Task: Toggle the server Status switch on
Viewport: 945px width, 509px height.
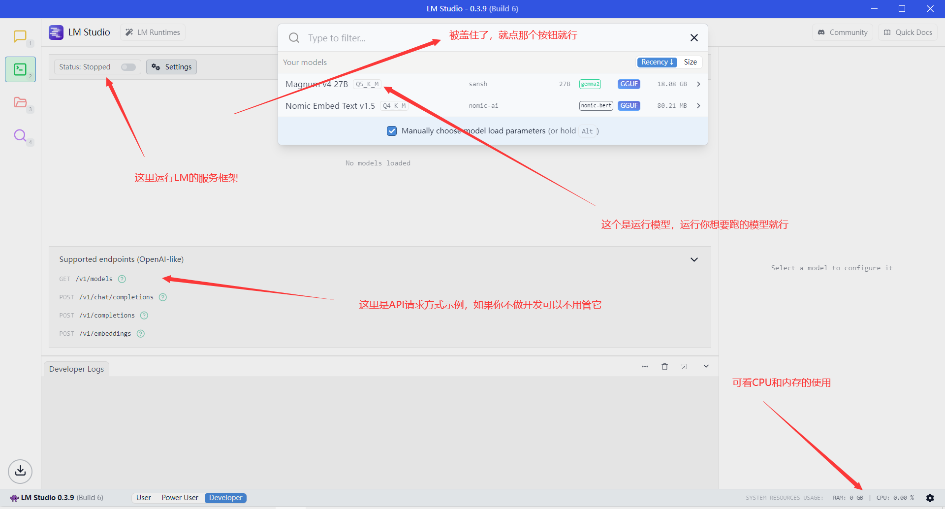Action: (x=128, y=67)
